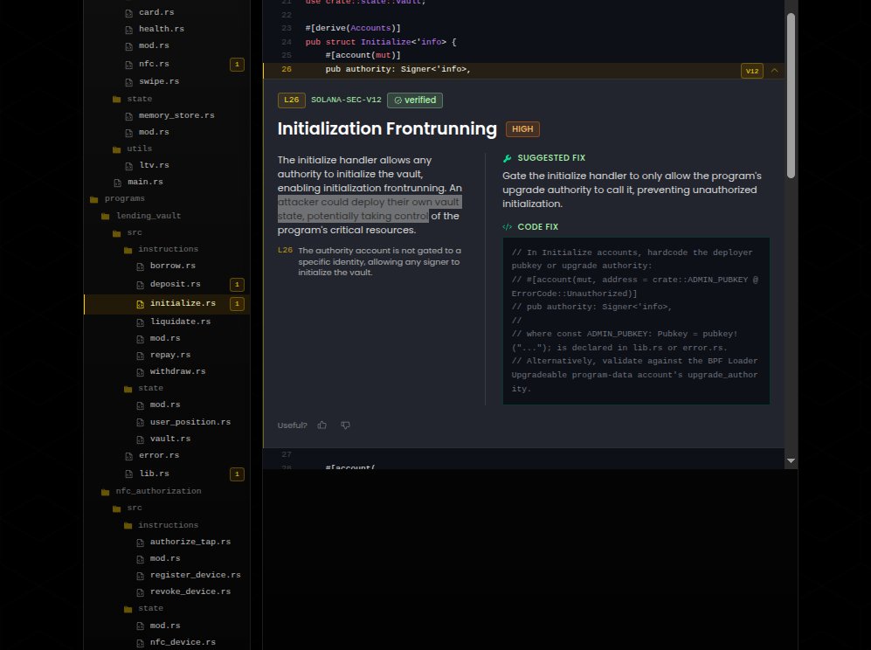Viewport: 871px width, 650px height.
Task: Click the Initialization Frontrunning heading
Action: (387, 129)
